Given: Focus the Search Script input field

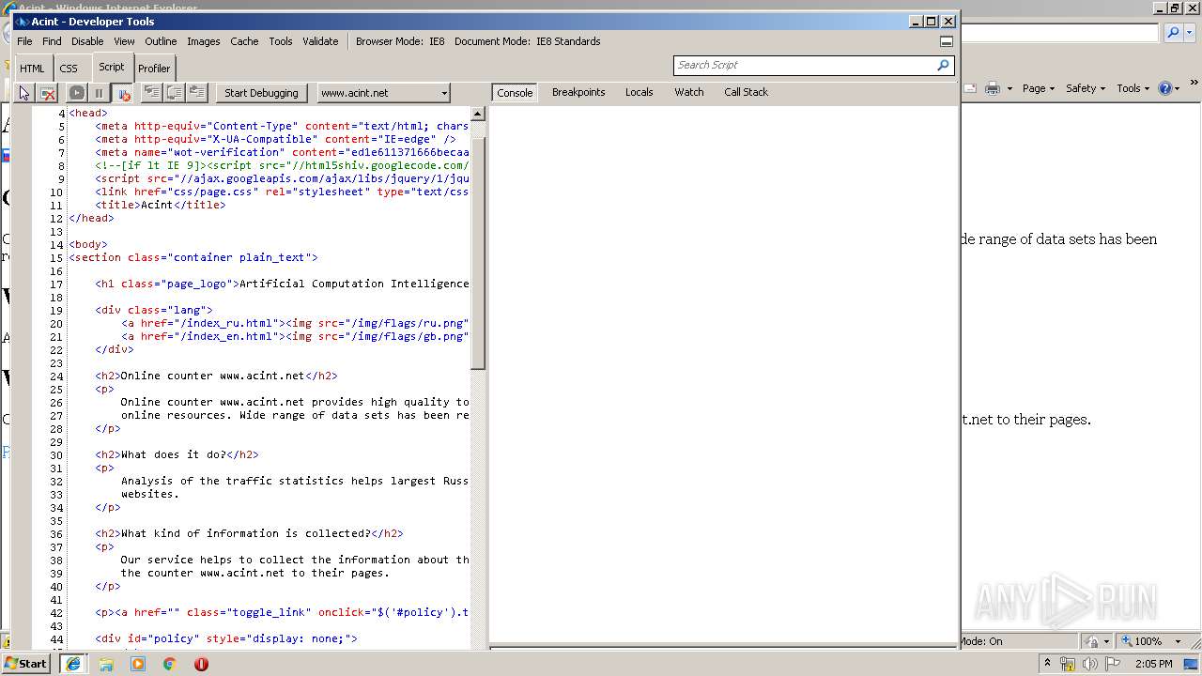Looking at the screenshot, I should (x=804, y=65).
